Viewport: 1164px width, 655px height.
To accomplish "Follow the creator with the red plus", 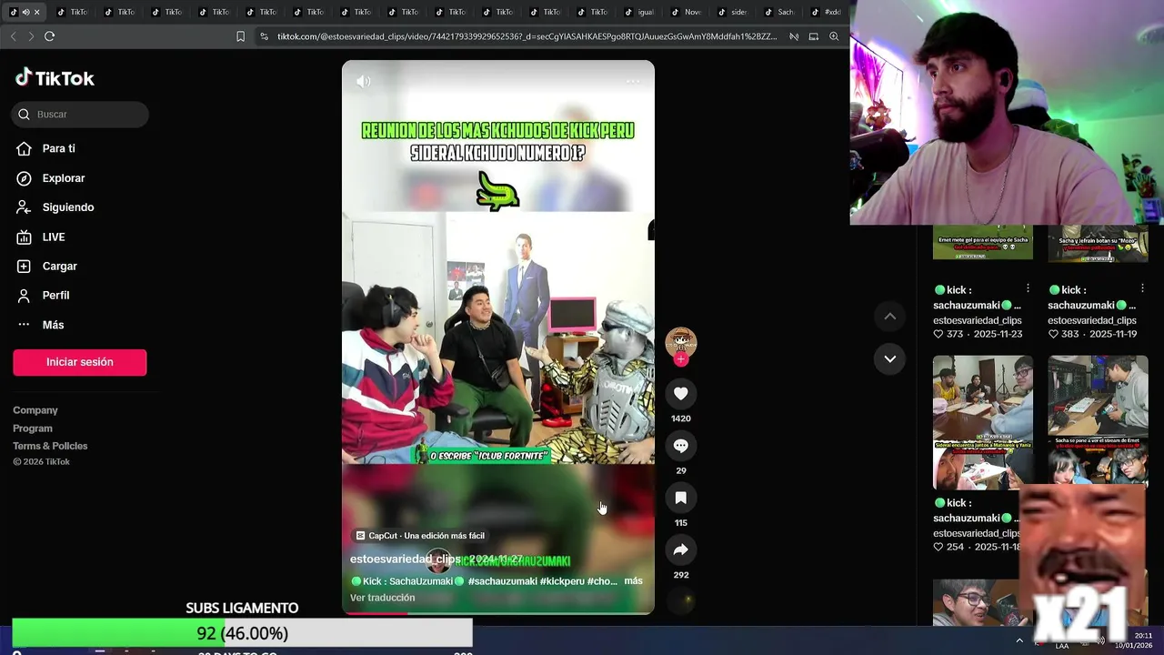I will tap(681, 359).
